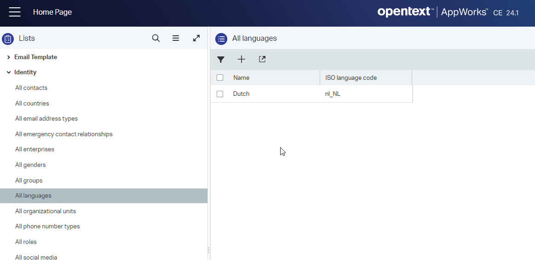The image size is (535, 260).
Task: Click the All languages list icon
Action: [221, 39]
